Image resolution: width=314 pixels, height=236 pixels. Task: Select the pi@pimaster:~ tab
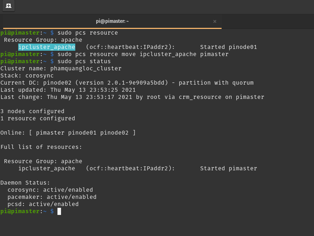click(112, 21)
